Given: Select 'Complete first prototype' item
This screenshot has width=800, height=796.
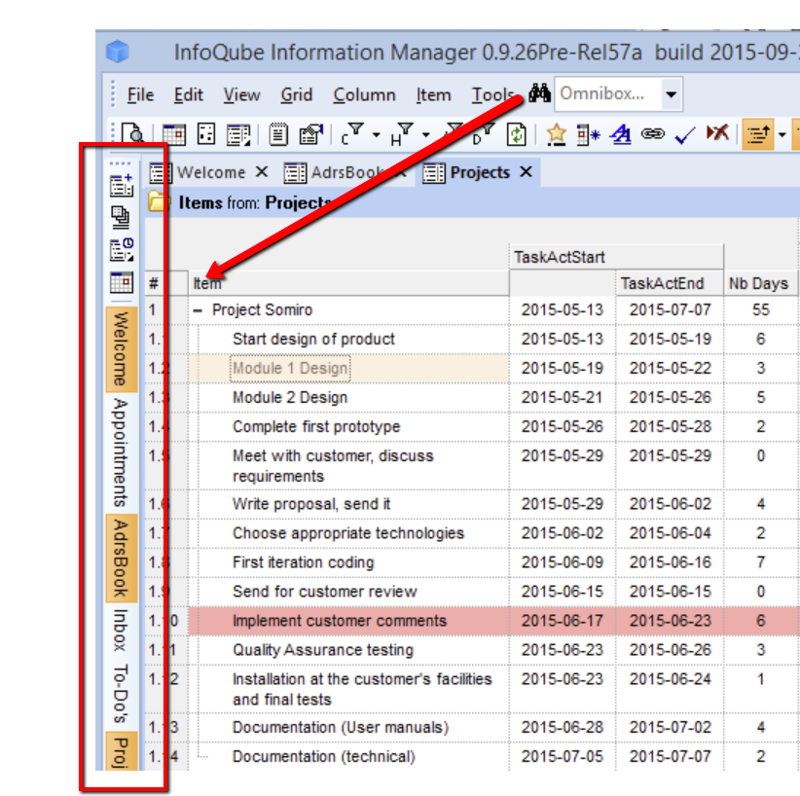Looking at the screenshot, I should tap(316, 426).
